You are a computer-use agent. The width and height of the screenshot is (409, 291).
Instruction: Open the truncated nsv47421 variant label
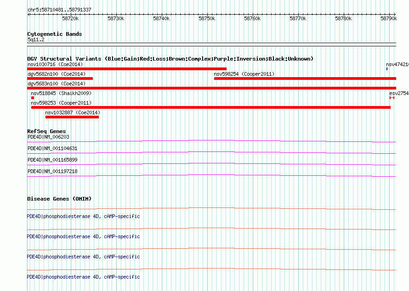click(x=397, y=64)
